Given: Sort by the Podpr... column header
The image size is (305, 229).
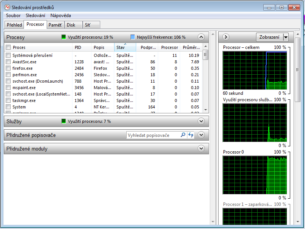Looking at the screenshot, I should coord(147,47).
